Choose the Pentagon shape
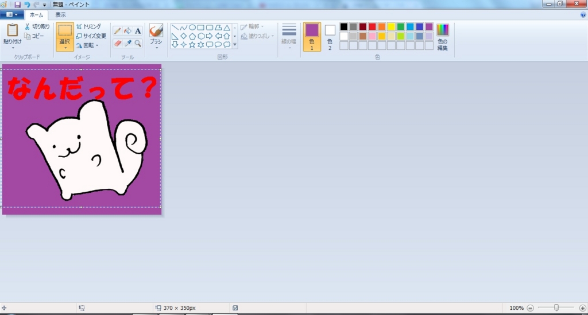The height and width of the screenshot is (315, 588). [x=192, y=36]
